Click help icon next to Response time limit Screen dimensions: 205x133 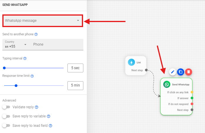coord(32,76)
